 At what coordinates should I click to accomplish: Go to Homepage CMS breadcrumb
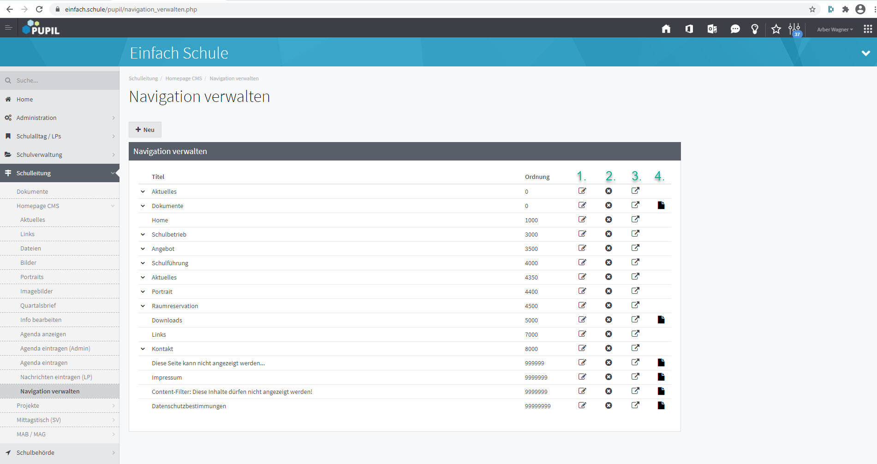(x=184, y=78)
